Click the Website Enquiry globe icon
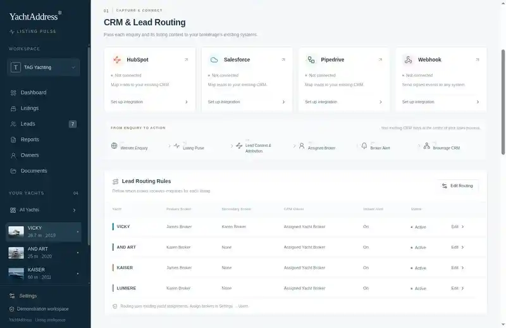The height and width of the screenshot is (328, 506). coord(114,146)
